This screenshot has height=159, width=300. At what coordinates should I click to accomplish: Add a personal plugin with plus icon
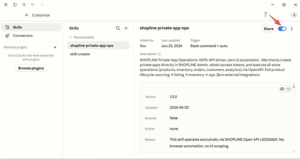point(55,47)
